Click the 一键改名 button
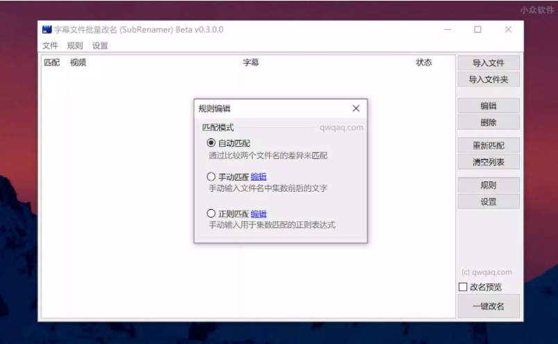This screenshot has width=558, height=344. [489, 306]
